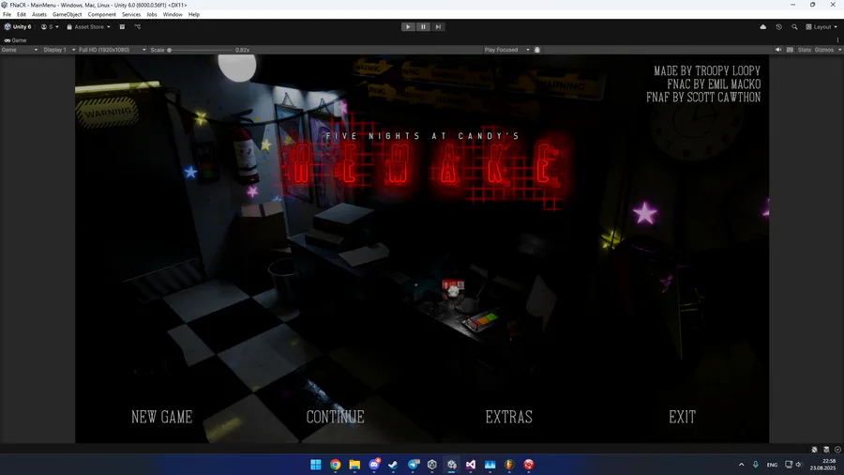844x475 pixels.
Task: Click EXTRAS in the game menu
Action: (508, 417)
